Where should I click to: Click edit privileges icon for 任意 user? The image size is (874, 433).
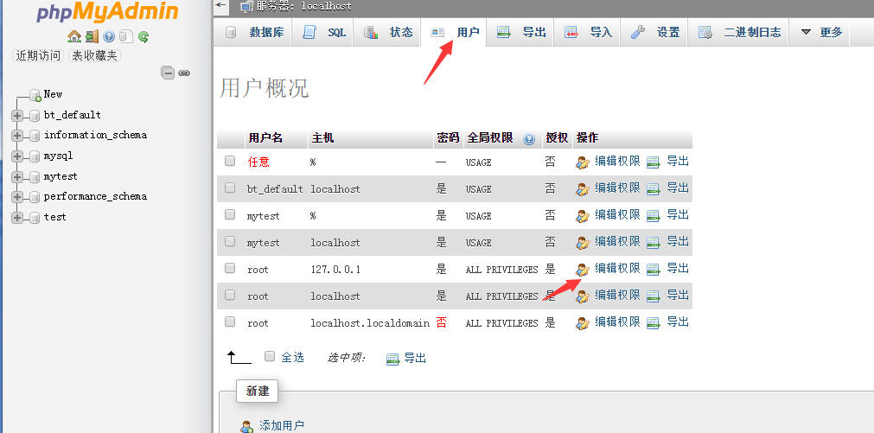click(x=583, y=162)
